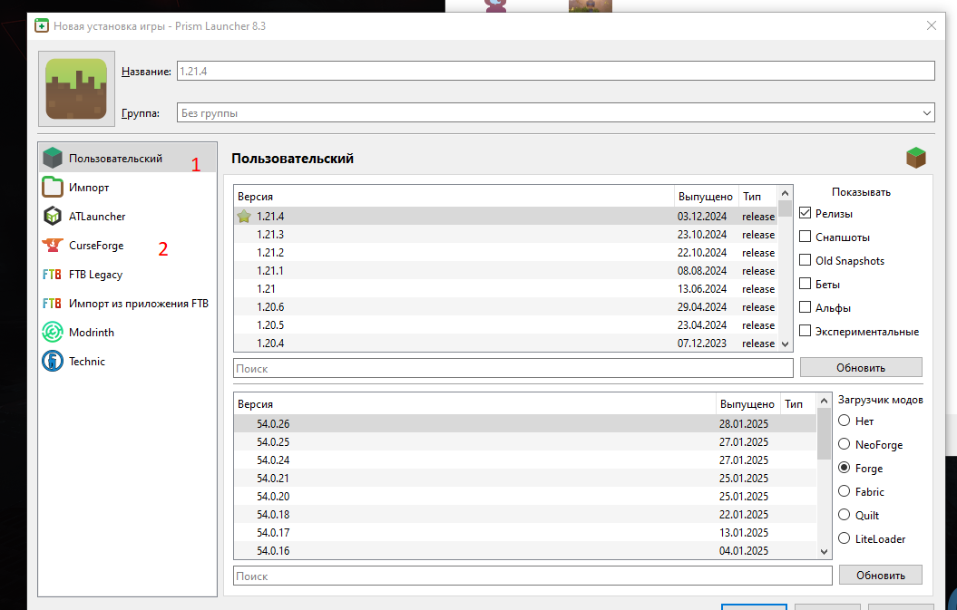
Task: Uncheck the Релизы checkbox
Action: coord(805,214)
